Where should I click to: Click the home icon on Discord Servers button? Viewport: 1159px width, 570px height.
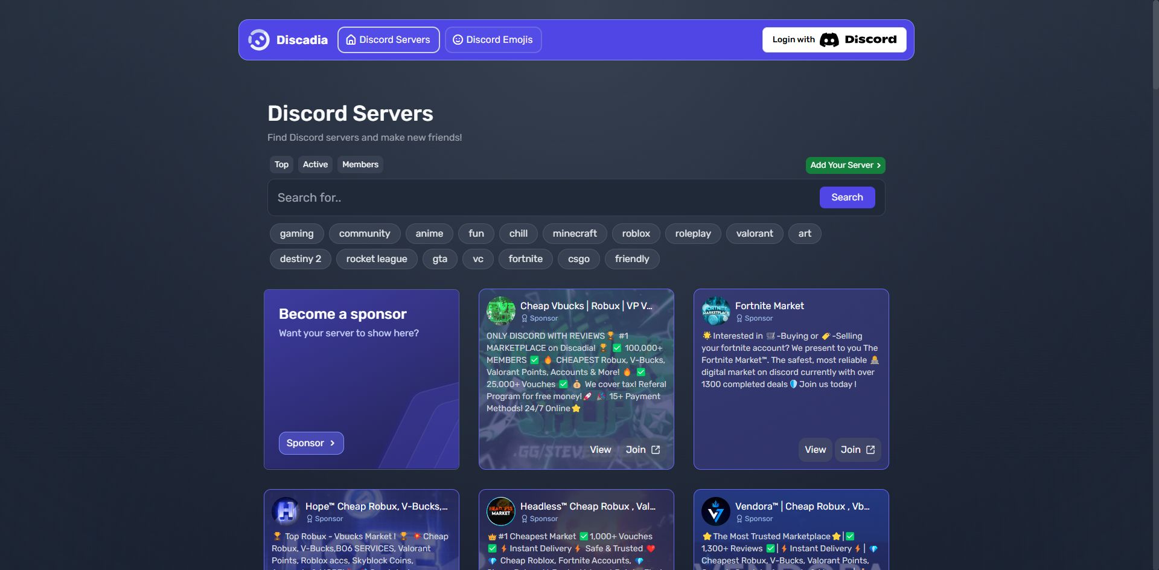pos(352,40)
